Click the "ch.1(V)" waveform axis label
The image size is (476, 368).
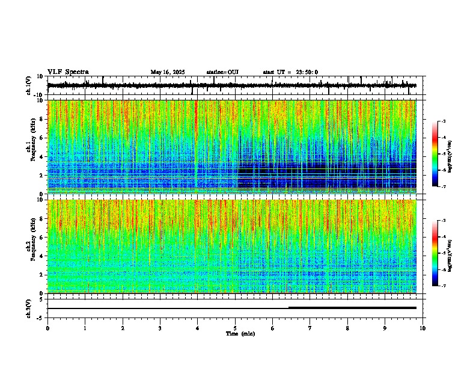point(29,85)
